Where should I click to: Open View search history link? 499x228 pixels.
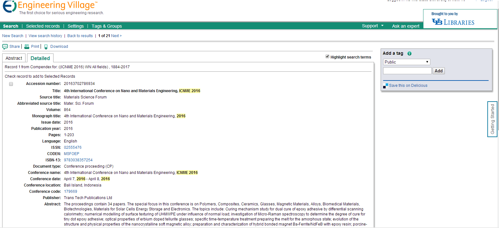pos(45,36)
